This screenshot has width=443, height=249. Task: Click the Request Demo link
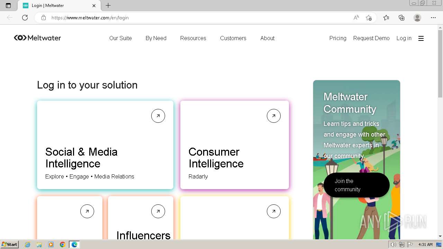371,38
